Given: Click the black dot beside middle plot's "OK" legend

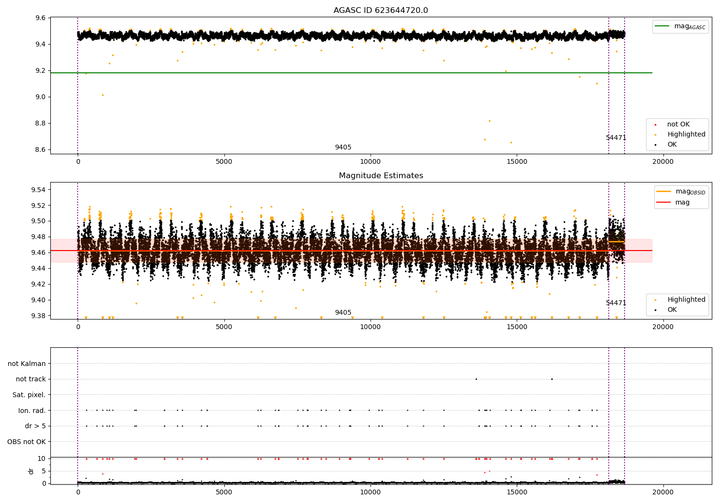Looking at the screenshot, I should pyautogui.click(x=655, y=310).
